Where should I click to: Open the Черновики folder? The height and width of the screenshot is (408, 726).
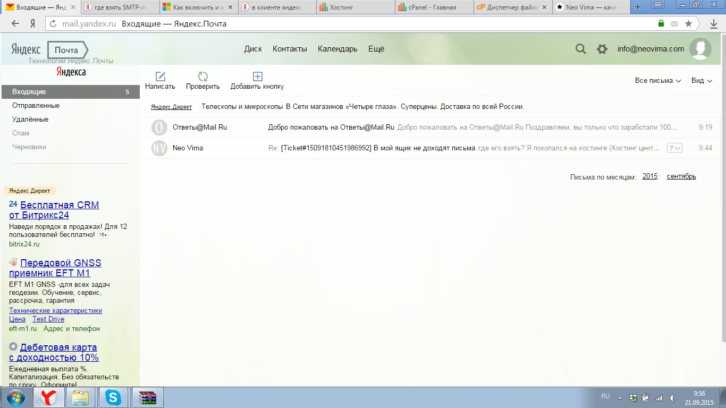point(29,147)
